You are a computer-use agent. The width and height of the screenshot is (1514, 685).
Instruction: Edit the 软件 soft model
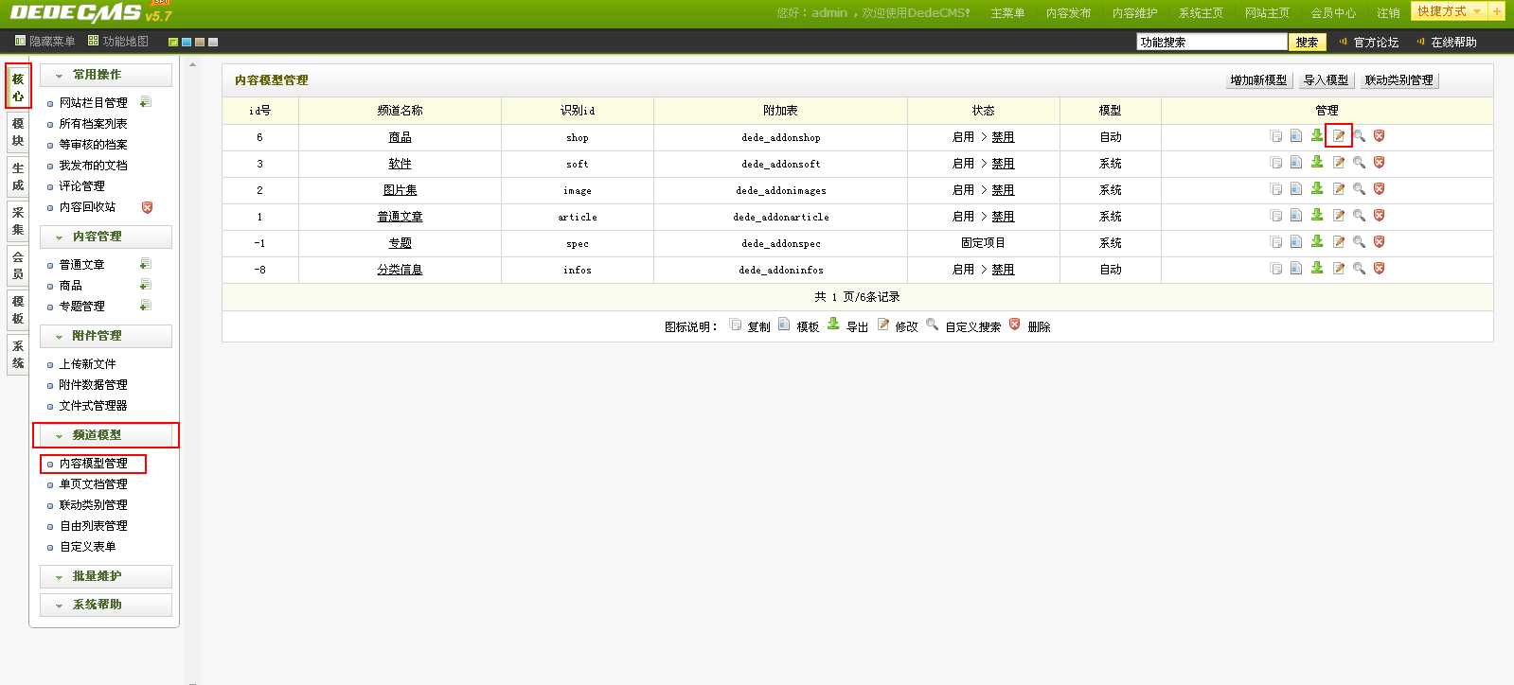point(1338,163)
